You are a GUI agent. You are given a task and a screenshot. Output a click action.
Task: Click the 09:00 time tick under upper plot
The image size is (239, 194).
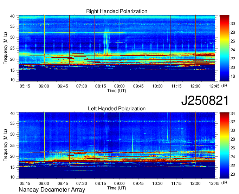tap(119, 86)
